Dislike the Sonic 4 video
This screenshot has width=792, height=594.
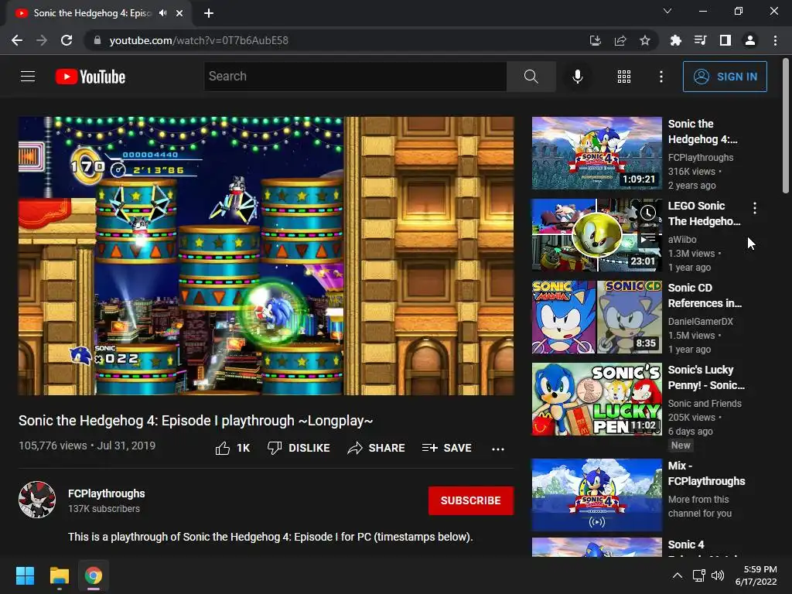(x=299, y=448)
